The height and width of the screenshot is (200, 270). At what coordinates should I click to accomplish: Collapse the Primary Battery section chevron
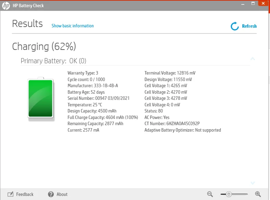tap(253, 59)
